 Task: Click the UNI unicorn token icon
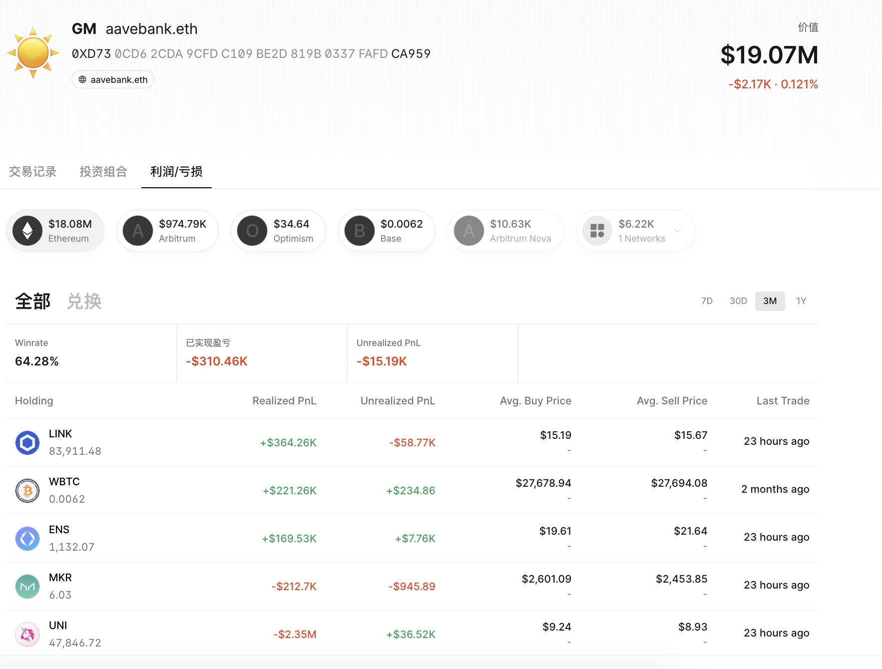click(27, 635)
